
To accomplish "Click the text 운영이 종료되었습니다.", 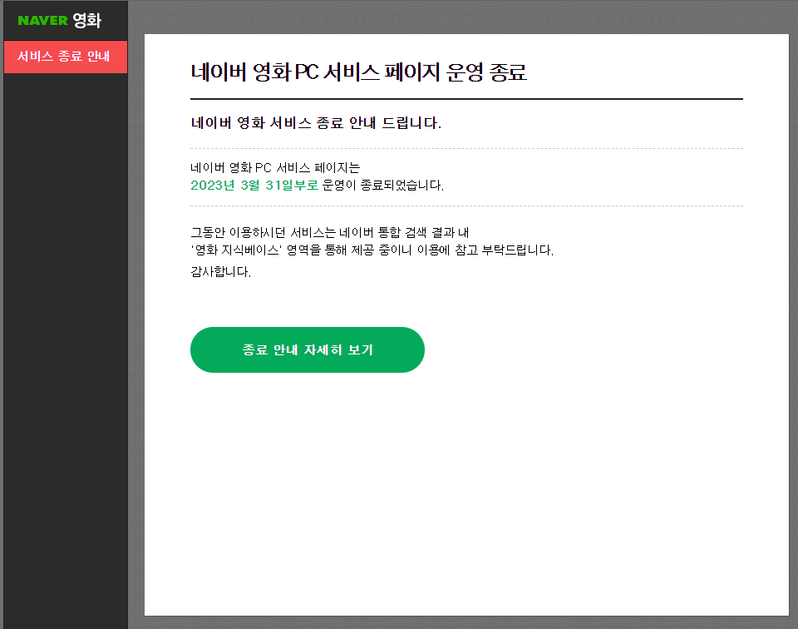I will point(383,185).
